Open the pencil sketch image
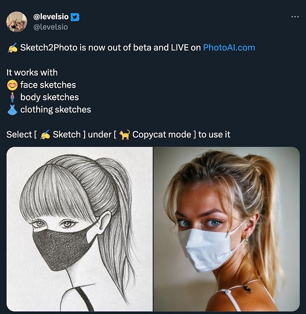Image resolution: width=306 pixels, height=314 pixels. (80, 229)
